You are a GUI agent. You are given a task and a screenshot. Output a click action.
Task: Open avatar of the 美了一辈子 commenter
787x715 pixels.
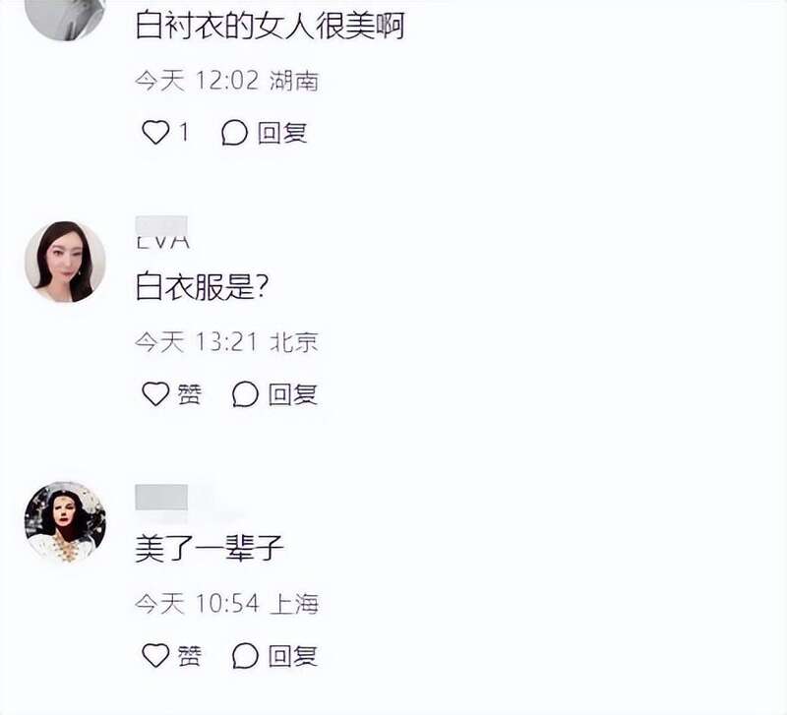[x=65, y=522]
